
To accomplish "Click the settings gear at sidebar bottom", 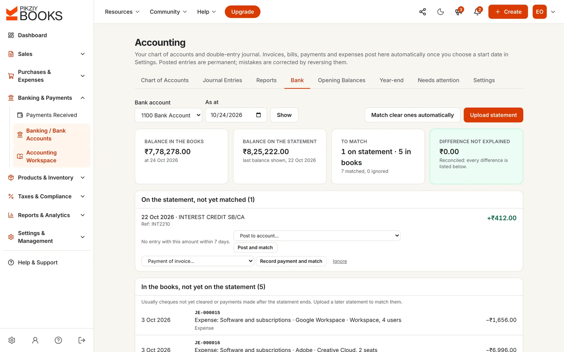I will tap(12, 340).
